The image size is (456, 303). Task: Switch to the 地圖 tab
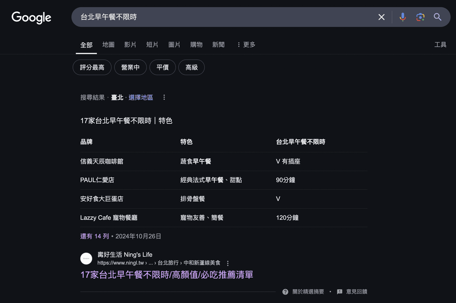click(108, 45)
